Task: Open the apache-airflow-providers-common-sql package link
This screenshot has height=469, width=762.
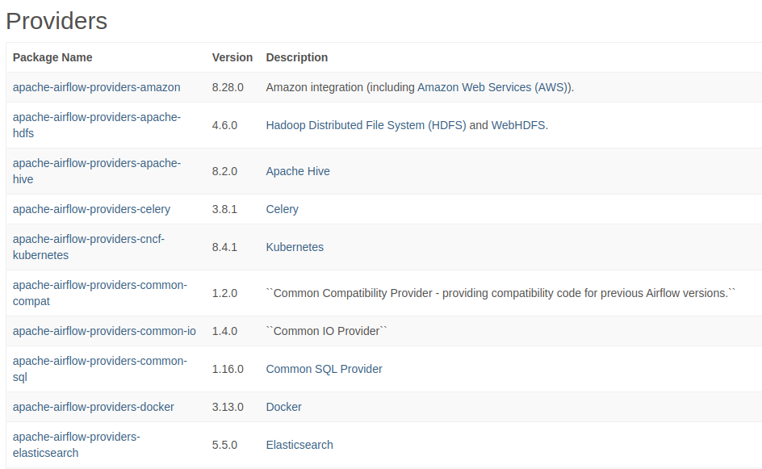Action: 99,369
